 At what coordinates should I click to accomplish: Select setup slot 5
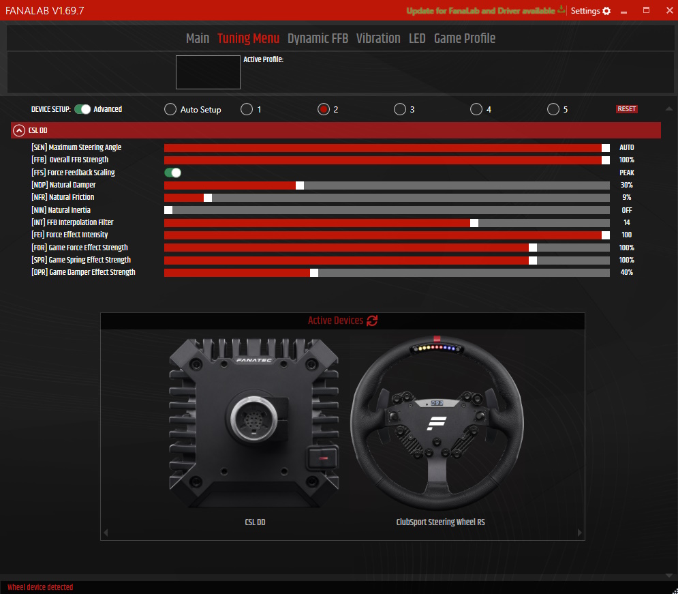coord(553,109)
